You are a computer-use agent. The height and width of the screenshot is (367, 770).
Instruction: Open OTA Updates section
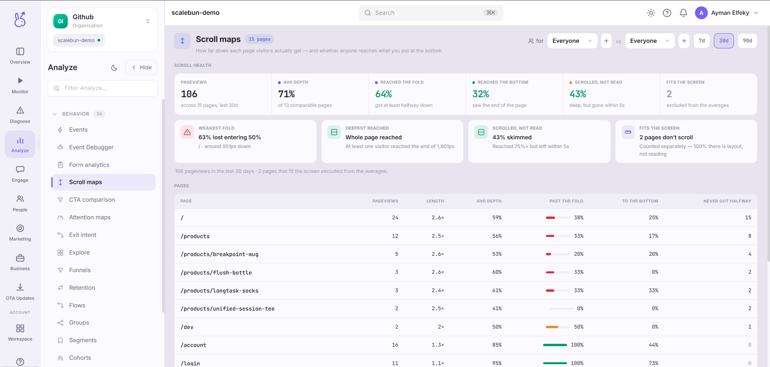[x=20, y=292]
